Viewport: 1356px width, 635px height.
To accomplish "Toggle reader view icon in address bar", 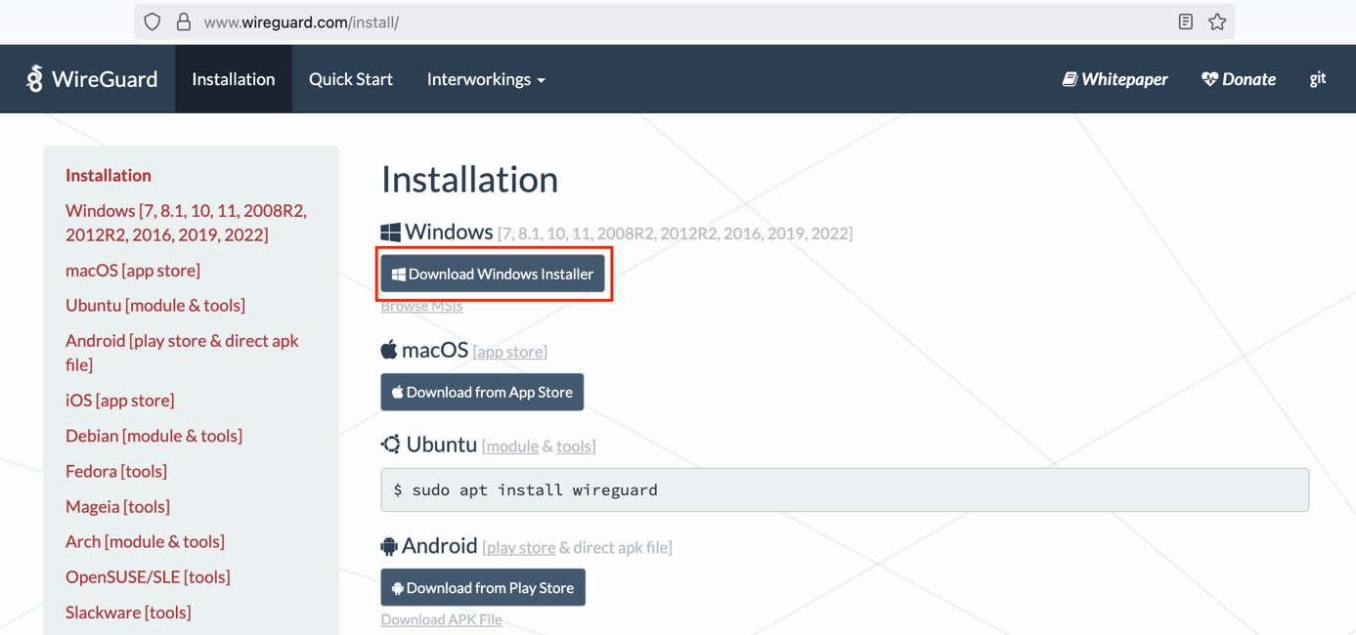I will (x=1185, y=21).
